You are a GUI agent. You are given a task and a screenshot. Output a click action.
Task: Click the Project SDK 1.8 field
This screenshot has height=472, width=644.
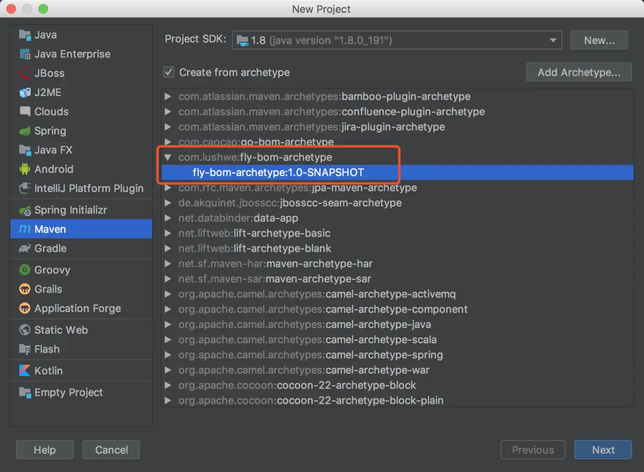pos(397,41)
